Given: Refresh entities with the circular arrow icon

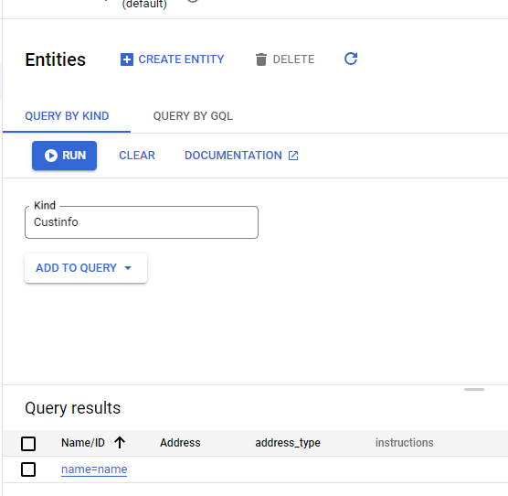Looking at the screenshot, I should pyautogui.click(x=351, y=59).
